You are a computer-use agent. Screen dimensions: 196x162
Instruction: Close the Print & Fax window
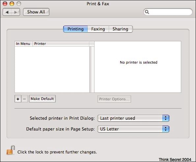[x=5, y=4]
